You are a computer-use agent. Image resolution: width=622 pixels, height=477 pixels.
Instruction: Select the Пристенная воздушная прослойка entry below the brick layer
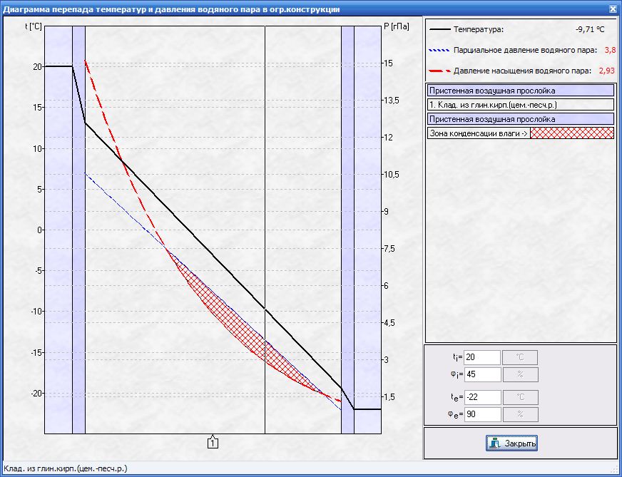click(x=520, y=119)
